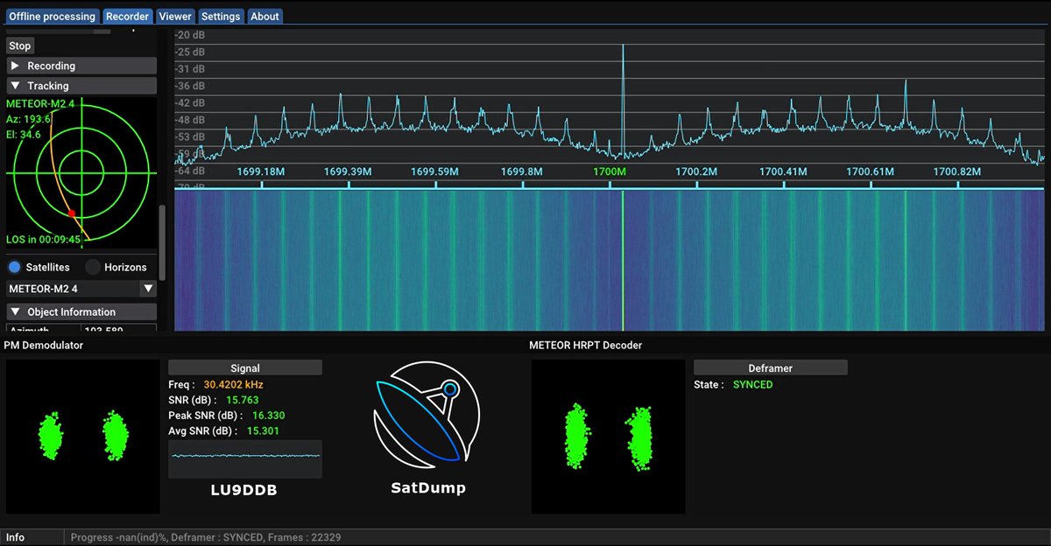Viewport: 1051px width, 546px height.
Task: Open the About tab
Action: (265, 16)
